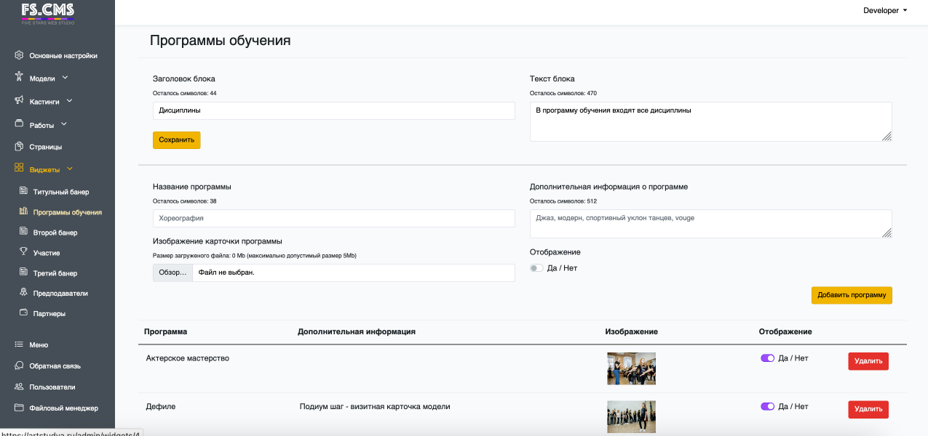Open the Титульный банер widget page
This screenshot has height=436, width=928.
(61, 192)
